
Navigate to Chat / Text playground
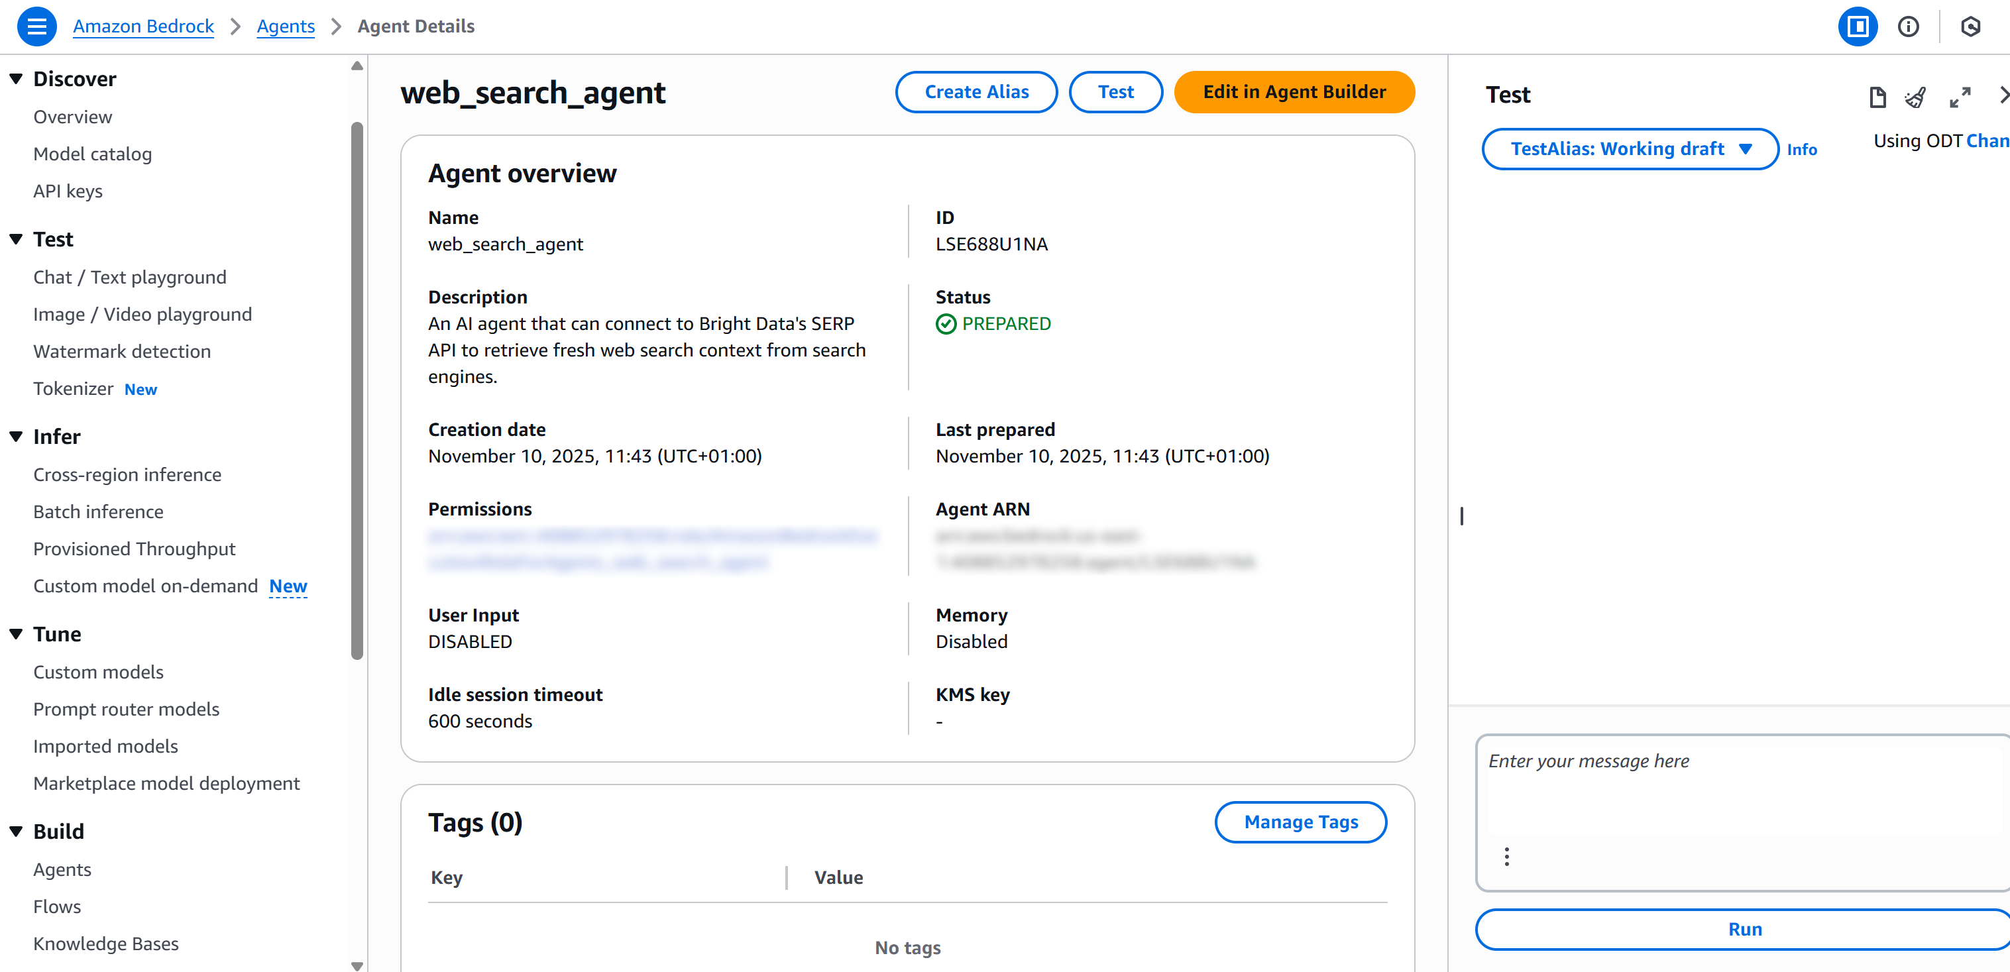pyautogui.click(x=129, y=277)
